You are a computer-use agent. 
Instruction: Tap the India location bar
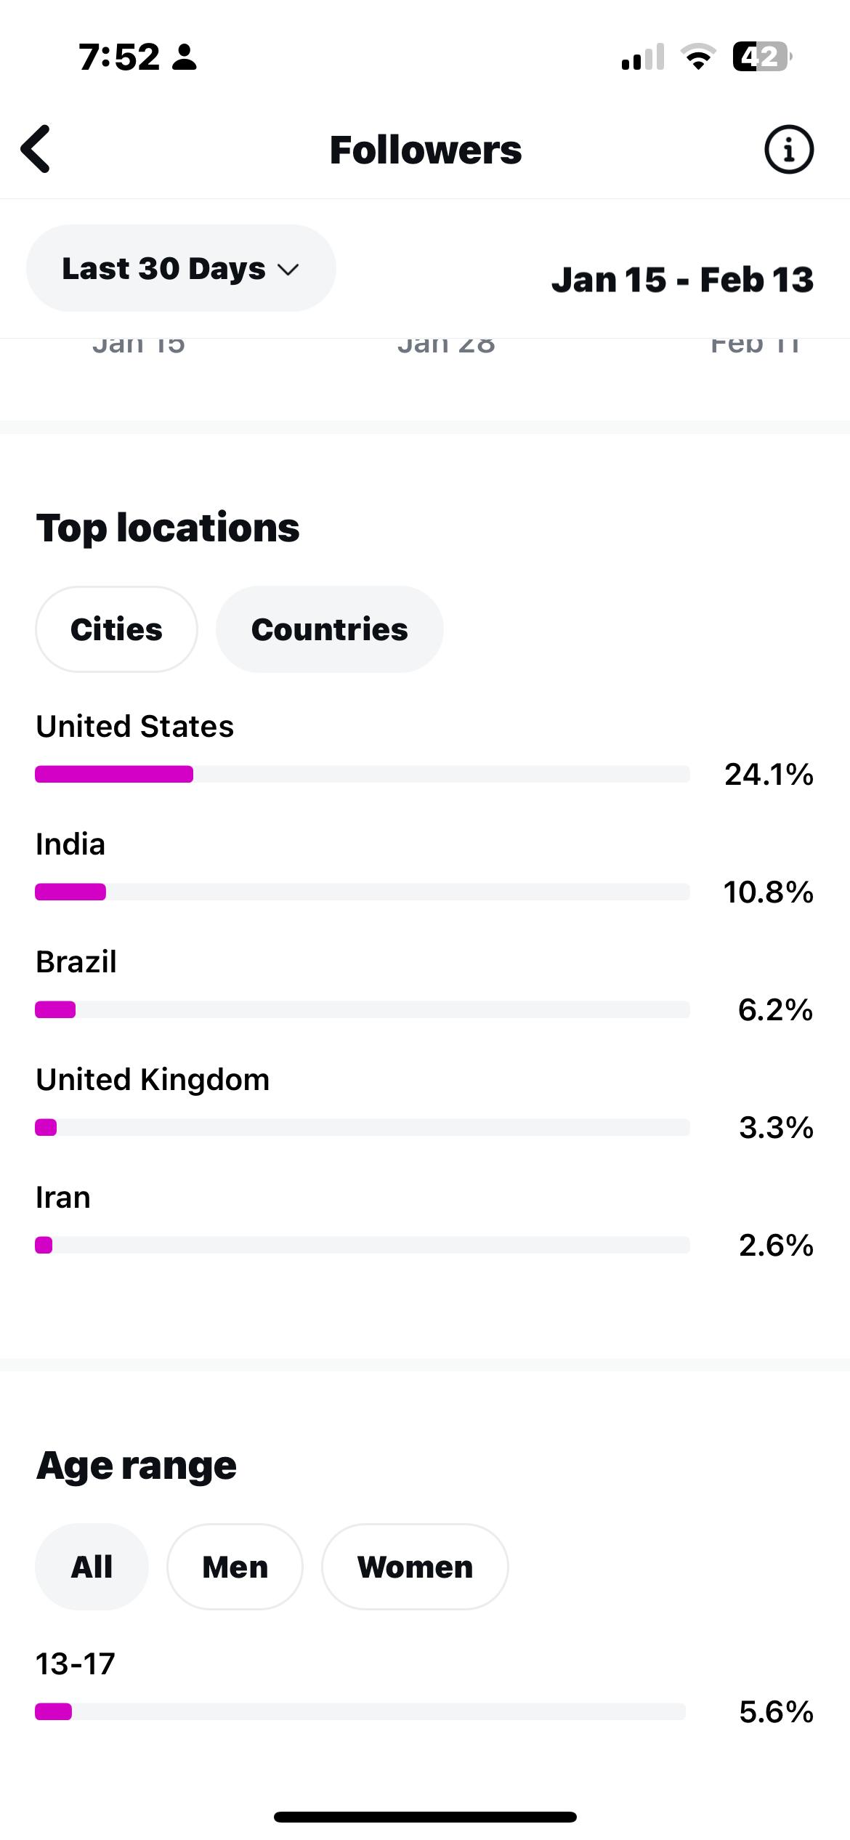pyautogui.click(x=362, y=892)
